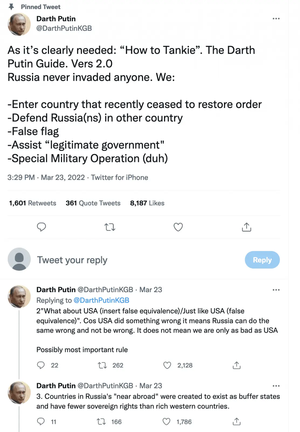Open more options on the 'What about USA' reply

pos(276,290)
